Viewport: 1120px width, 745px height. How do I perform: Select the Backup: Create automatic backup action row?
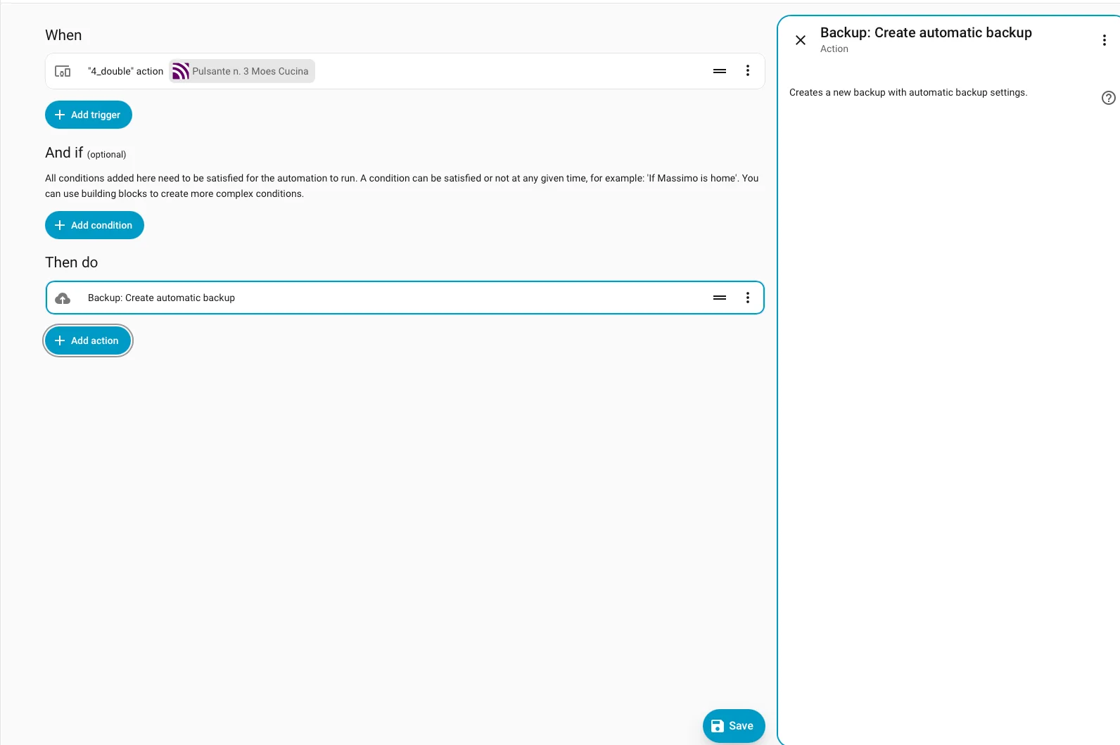click(405, 298)
